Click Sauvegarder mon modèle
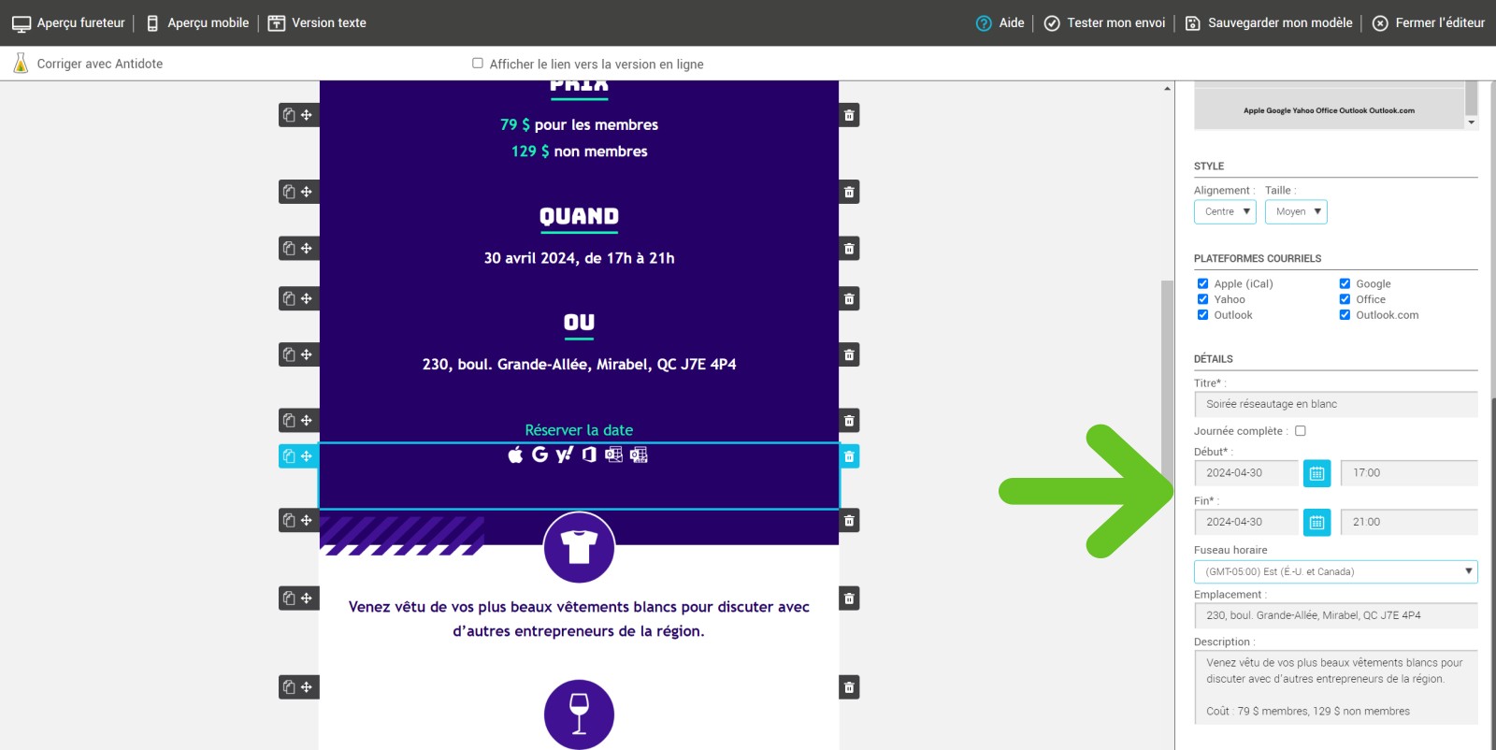This screenshot has width=1496, height=750. [x=1269, y=23]
